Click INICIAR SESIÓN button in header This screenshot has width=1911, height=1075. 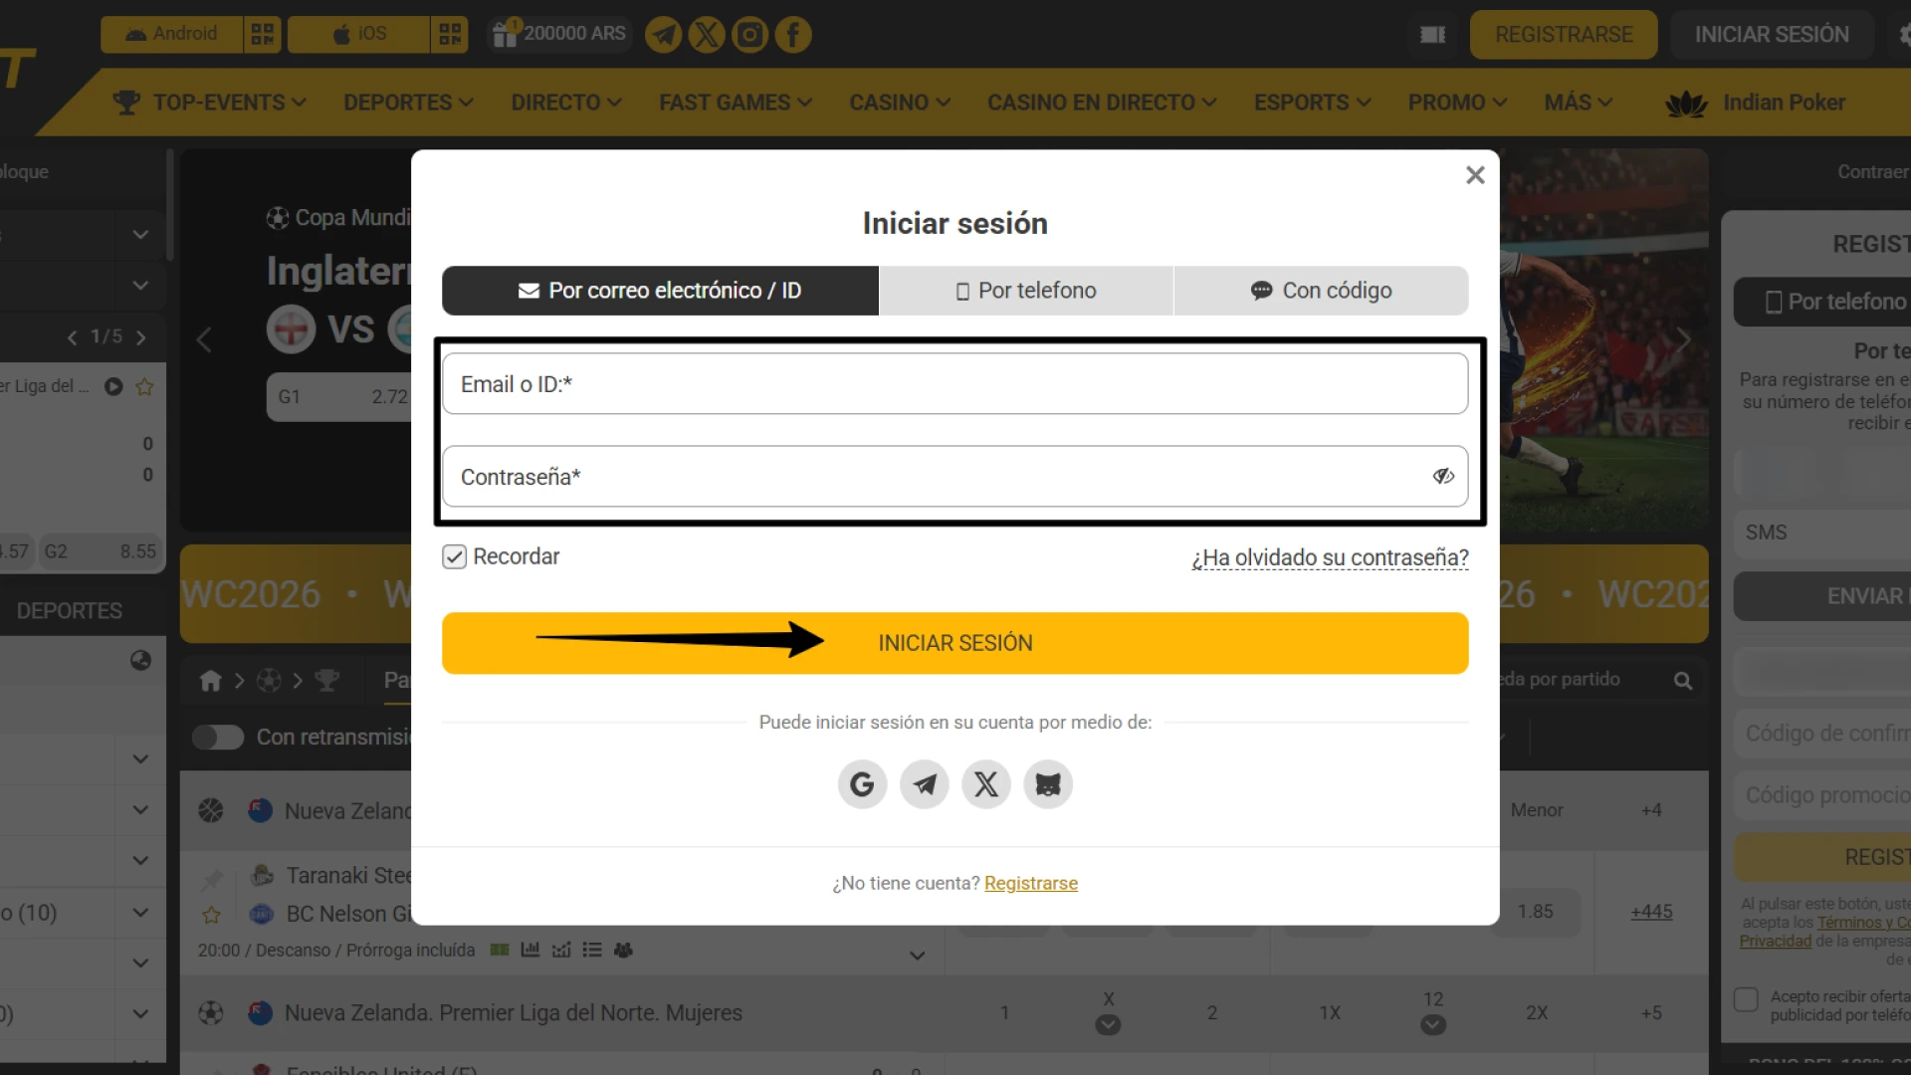click(1772, 35)
